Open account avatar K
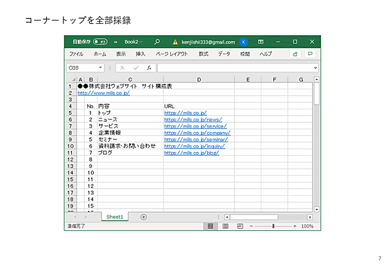 pyautogui.click(x=244, y=42)
